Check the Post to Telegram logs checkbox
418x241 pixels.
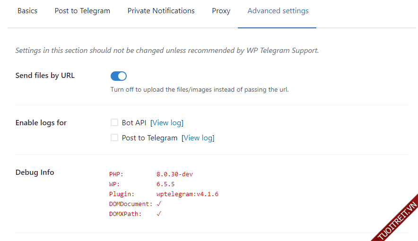[x=114, y=138]
